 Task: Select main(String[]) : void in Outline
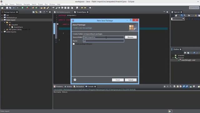(188, 60)
